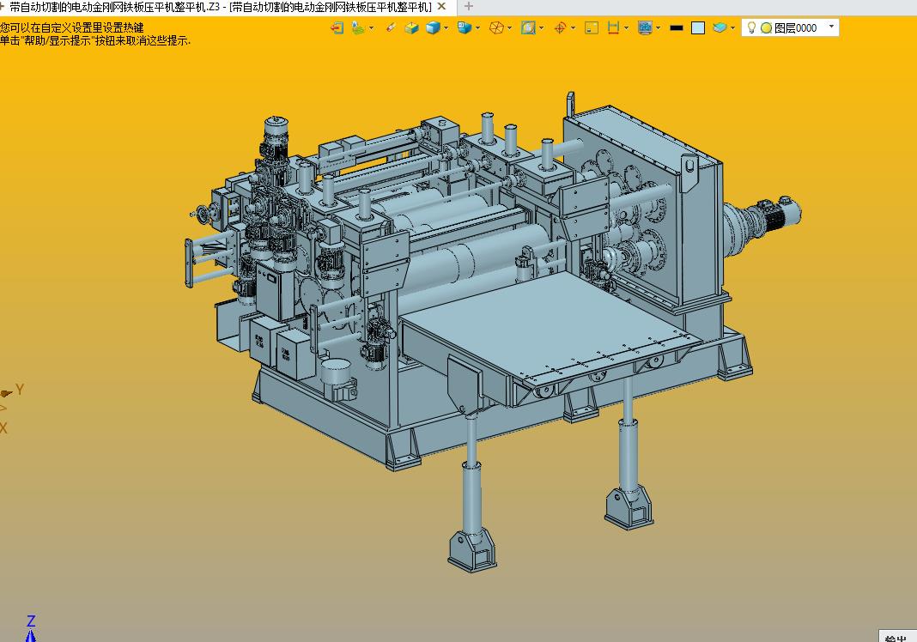Click the light blue face color swatch
The image size is (917, 642).
tap(698, 28)
